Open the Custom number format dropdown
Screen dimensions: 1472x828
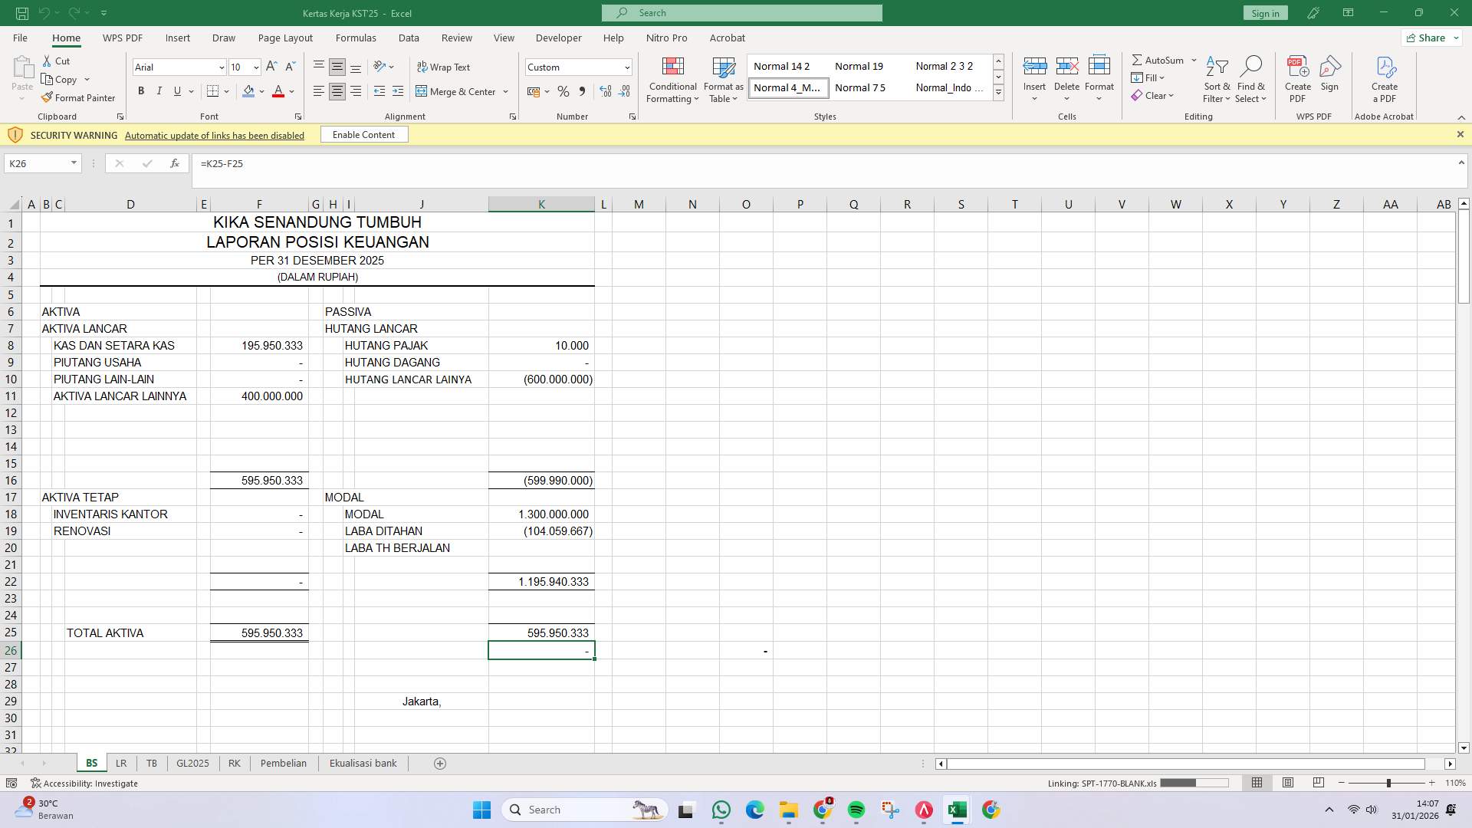pyautogui.click(x=626, y=67)
